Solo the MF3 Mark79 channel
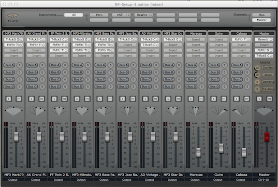This screenshot has height=187, width=278. tap(9, 98)
